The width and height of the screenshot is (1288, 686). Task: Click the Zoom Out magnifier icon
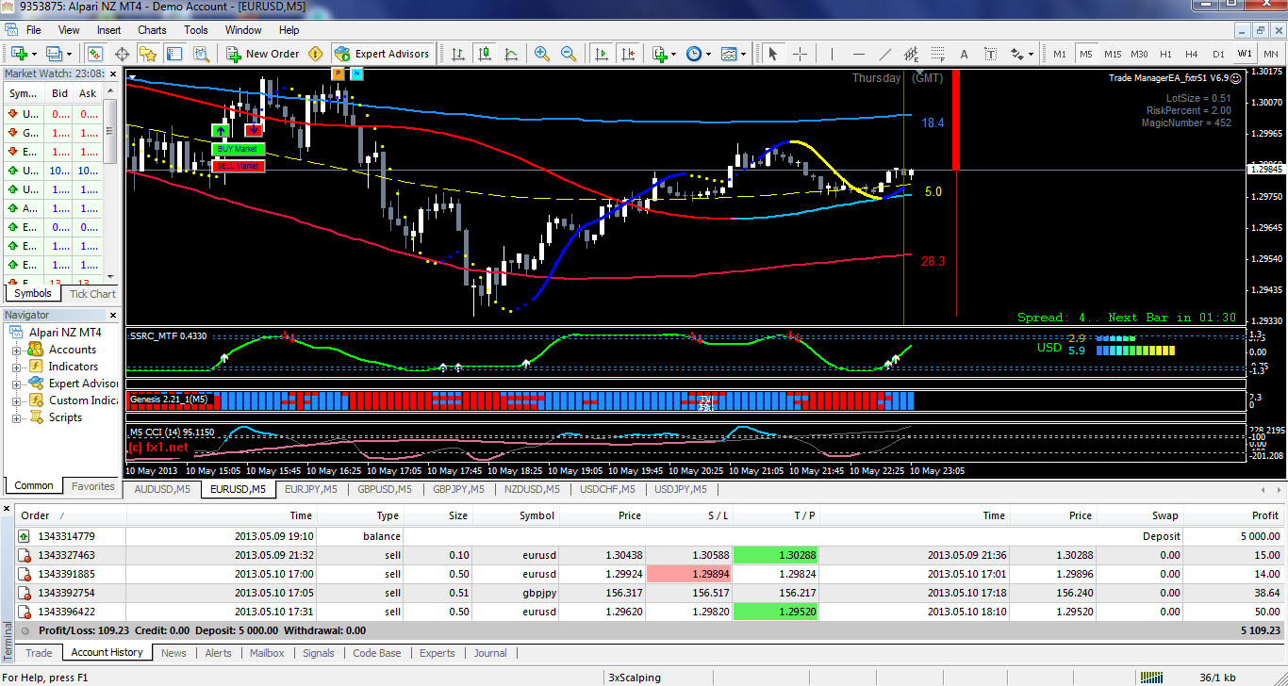569,54
